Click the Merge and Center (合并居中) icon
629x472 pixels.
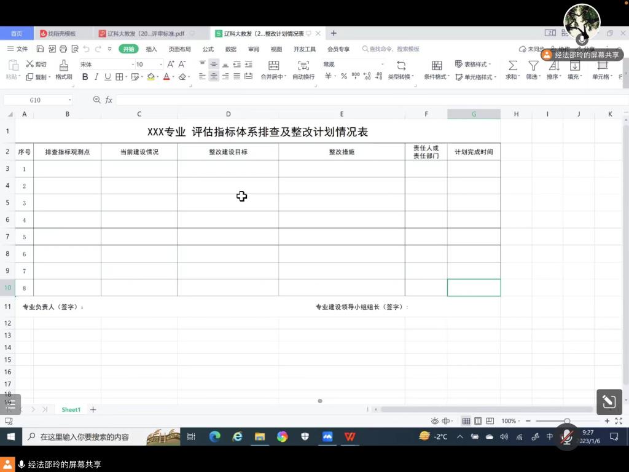pos(273,66)
